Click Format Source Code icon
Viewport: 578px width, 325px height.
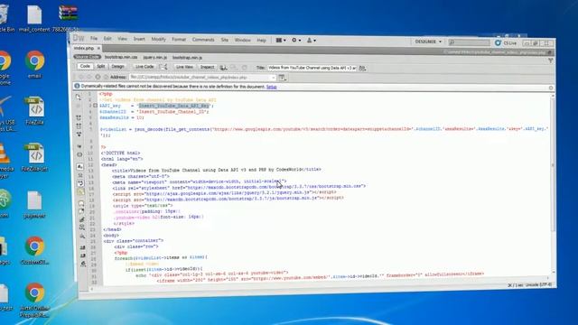(x=83, y=264)
